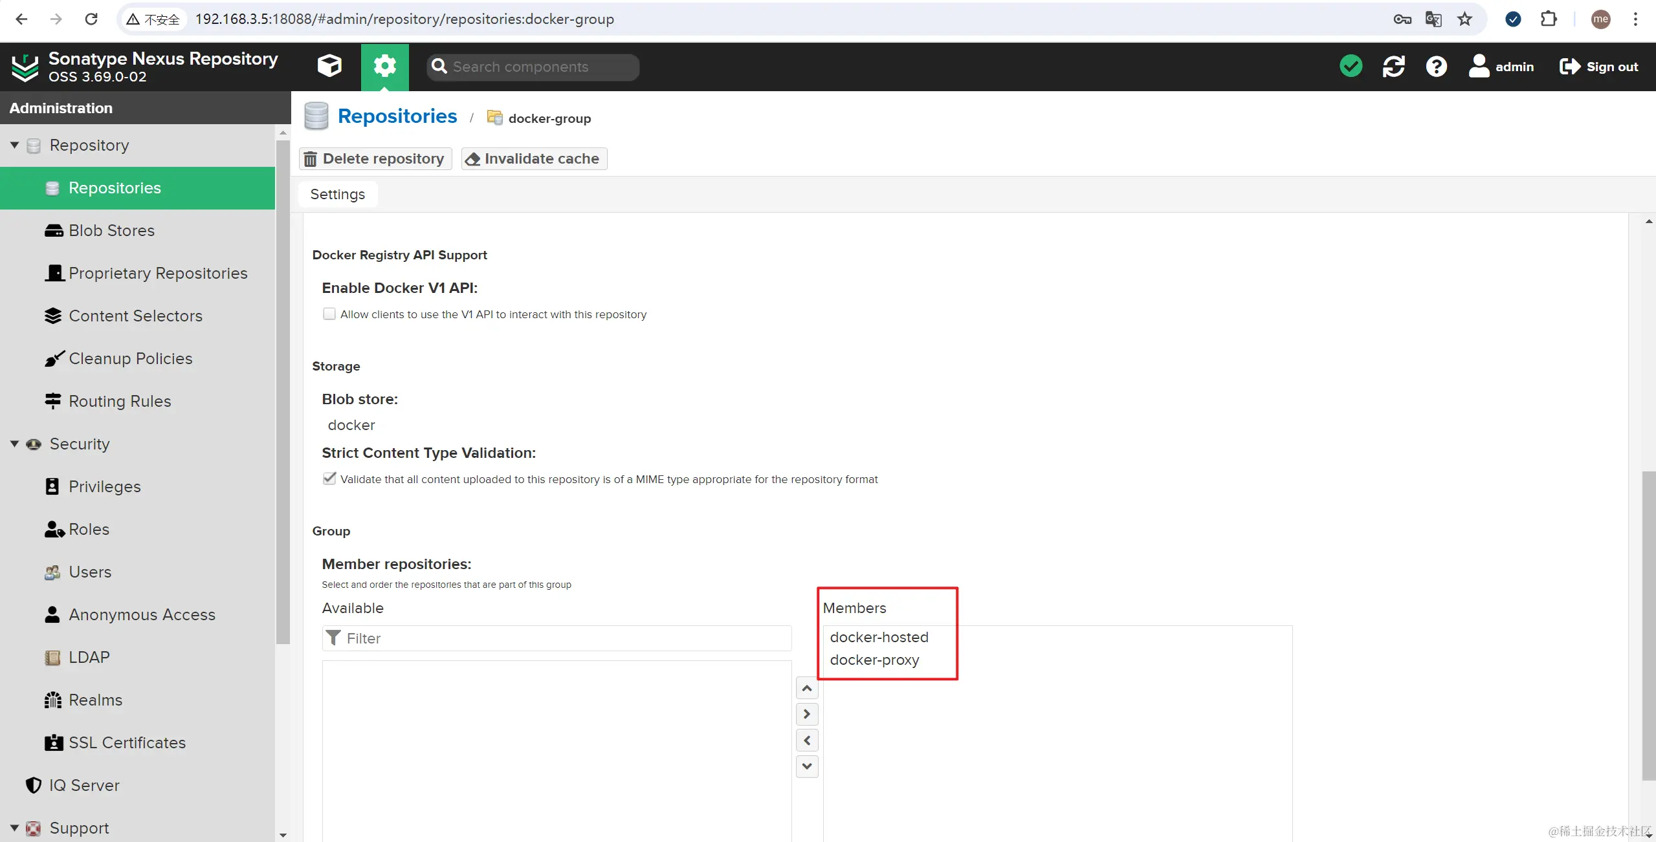Remove member with left chevron button
1656x842 pixels.
click(806, 740)
